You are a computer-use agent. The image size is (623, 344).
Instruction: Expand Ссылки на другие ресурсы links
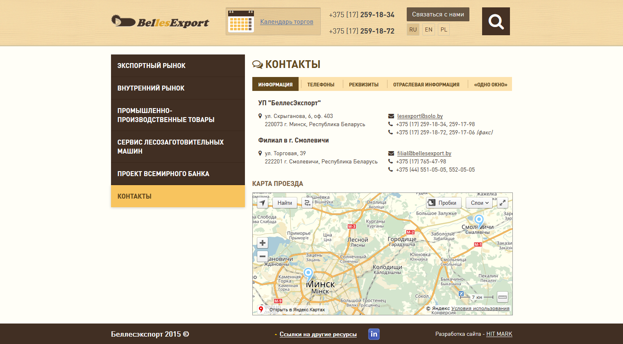click(x=318, y=334)
